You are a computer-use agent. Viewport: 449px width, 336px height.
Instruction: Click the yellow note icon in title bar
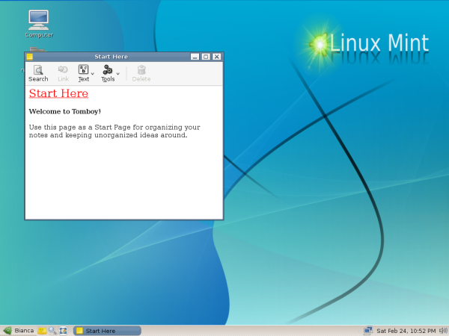pos(30,57)
